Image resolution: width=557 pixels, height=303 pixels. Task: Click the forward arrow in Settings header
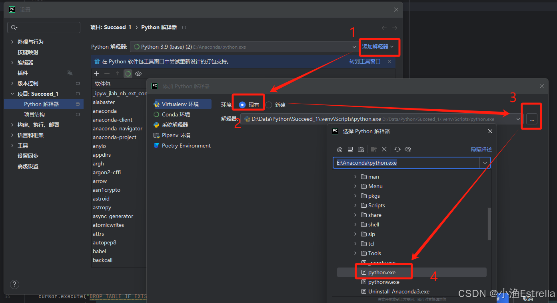click(x=395, y=28)
